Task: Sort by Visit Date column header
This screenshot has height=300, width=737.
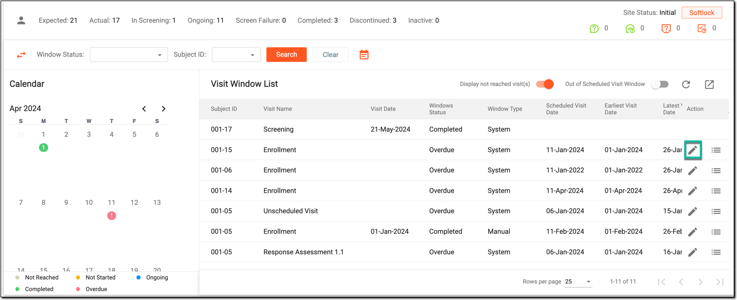Action: [383, 109]
